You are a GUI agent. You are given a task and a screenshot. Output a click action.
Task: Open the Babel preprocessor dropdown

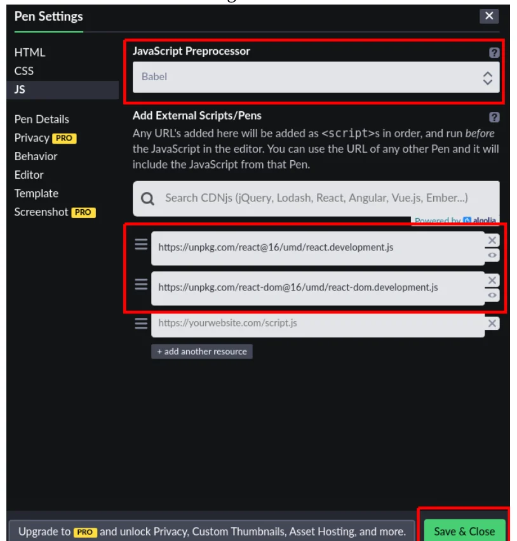click(x=316, y=77)
